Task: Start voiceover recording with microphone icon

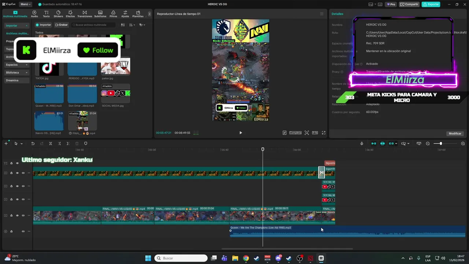Action: pyautogui.click(x=362, y=143)
